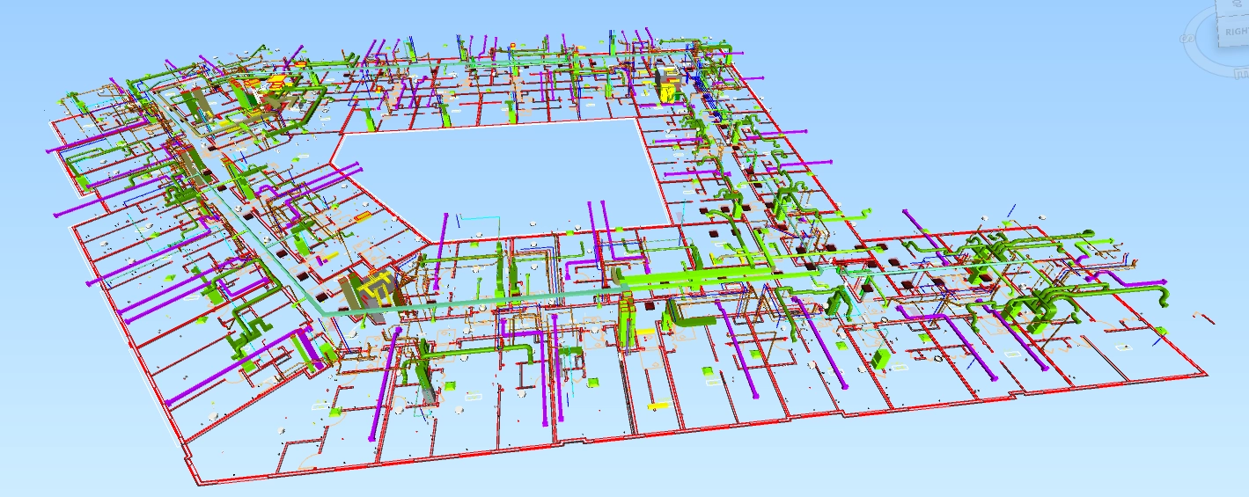
Task: Select the isolated orange fragment outside the right wall
Action: point(1199,314)
